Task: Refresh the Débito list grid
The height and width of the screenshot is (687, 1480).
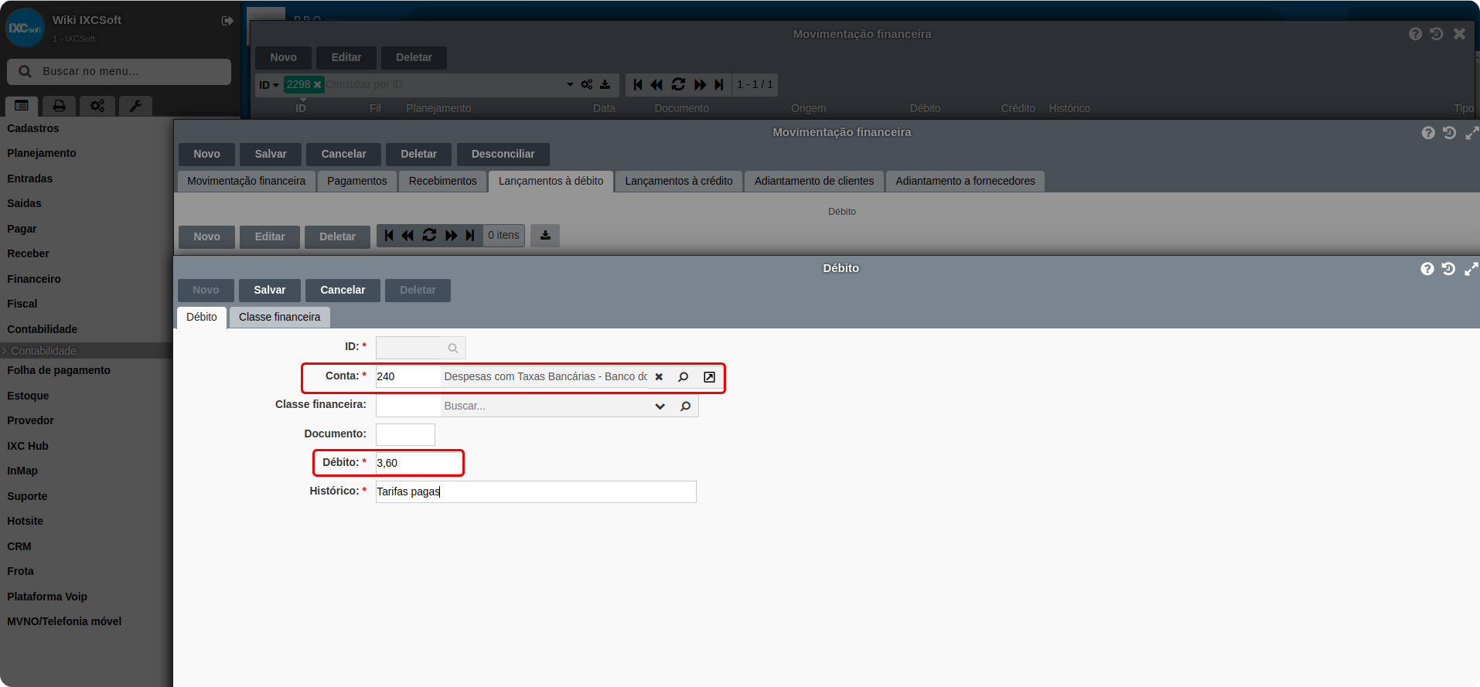Action: click(x=429, y=235)
